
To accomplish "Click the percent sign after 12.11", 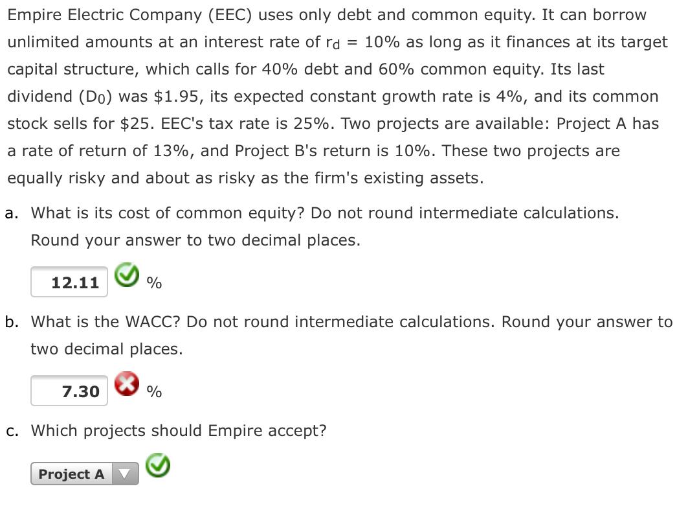I will click(153, 283).
